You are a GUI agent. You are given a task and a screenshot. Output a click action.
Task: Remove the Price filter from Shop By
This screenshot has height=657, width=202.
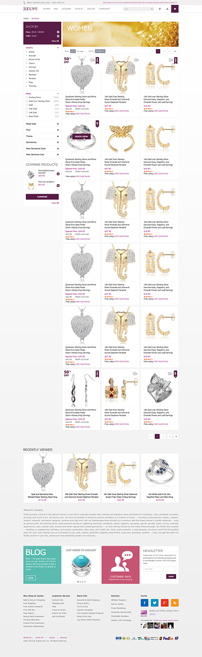point(58,32)
